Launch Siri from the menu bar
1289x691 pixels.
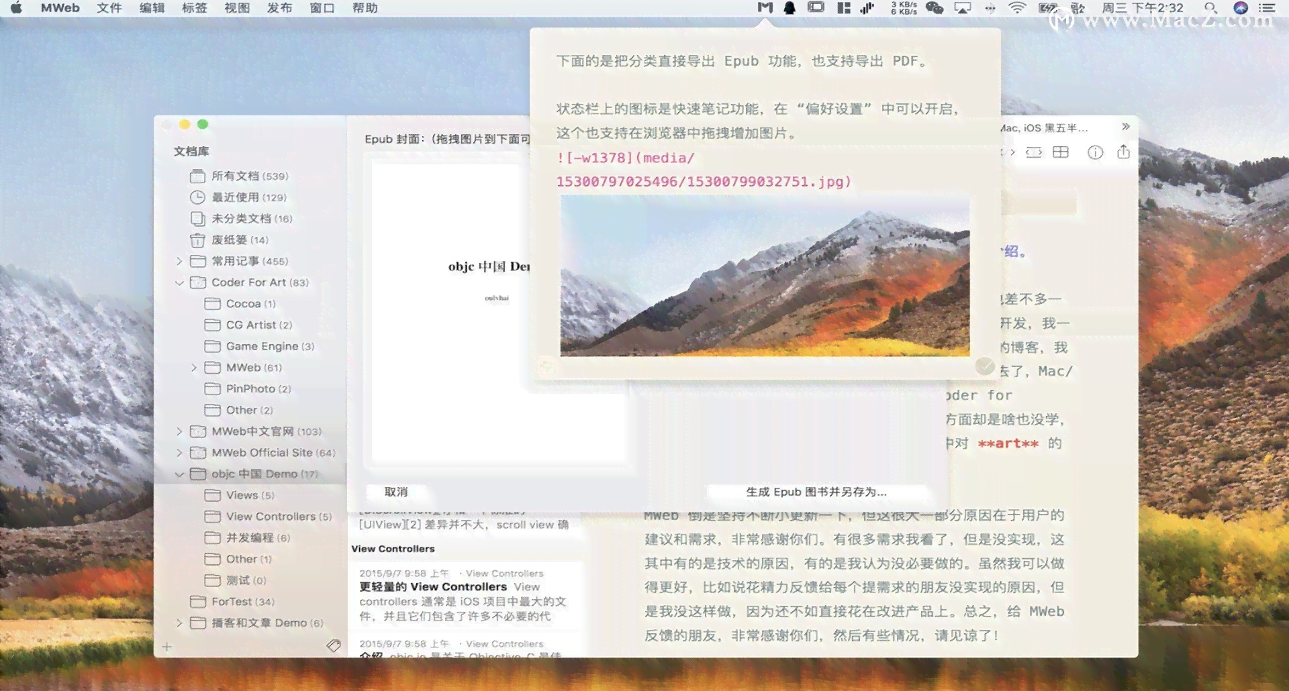[1241, 8]
